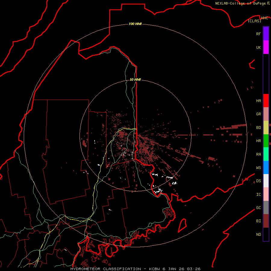Click the DS legend label
Viewport: 271px width, 271px height.
click(258, 181)
